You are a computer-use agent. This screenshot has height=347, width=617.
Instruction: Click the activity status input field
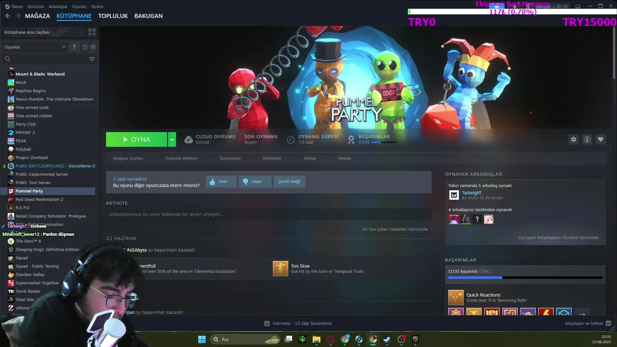click(x=268, y=214)
